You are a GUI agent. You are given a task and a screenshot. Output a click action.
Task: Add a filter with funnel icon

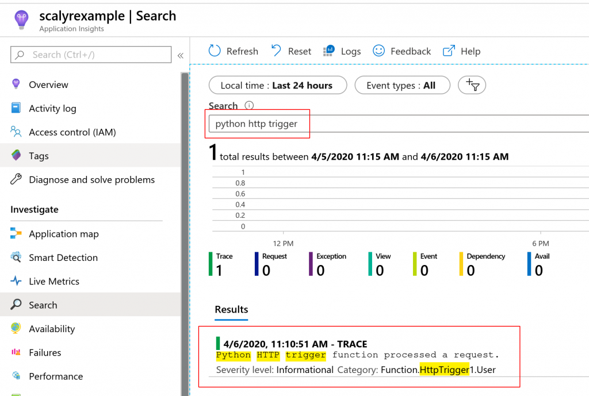click(x=472, y=86)
